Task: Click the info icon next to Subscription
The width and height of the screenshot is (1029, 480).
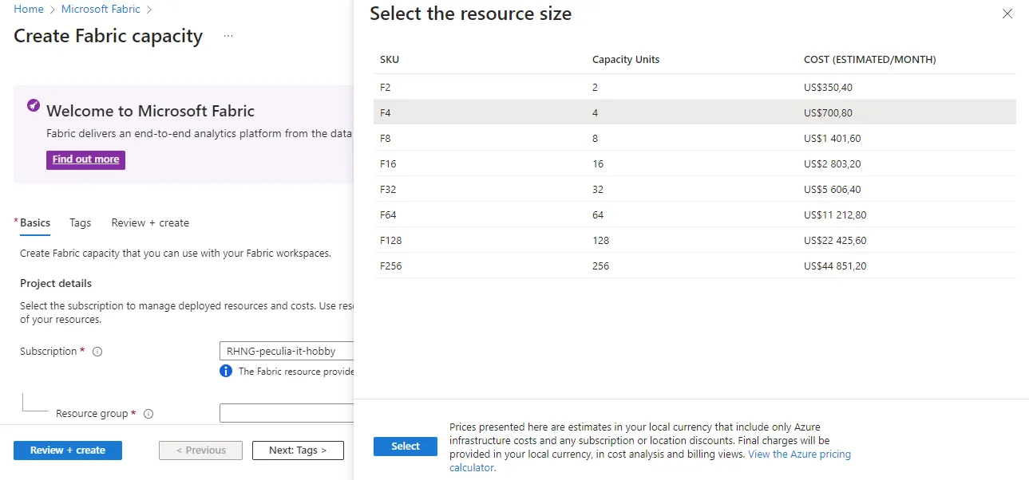Action: 97,352
